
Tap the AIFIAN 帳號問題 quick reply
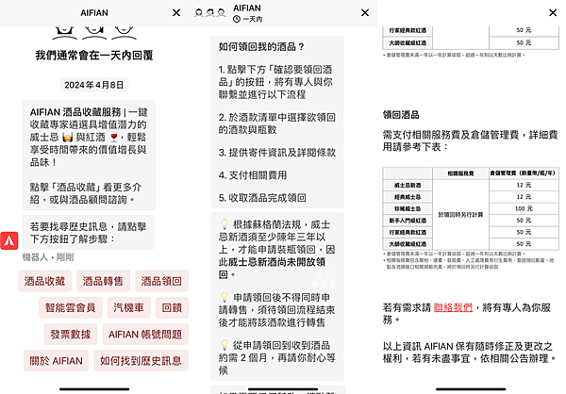(145, 334)
